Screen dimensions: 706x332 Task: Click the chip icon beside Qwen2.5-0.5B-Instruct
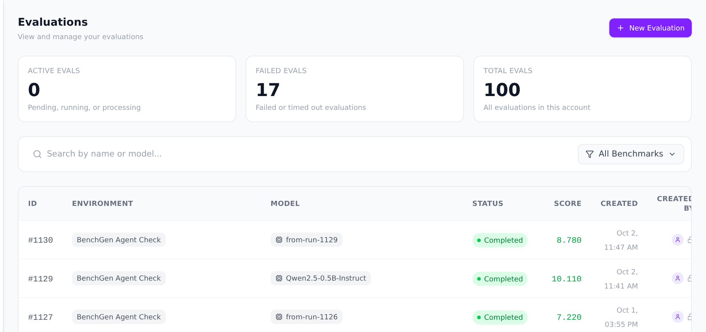279,278
